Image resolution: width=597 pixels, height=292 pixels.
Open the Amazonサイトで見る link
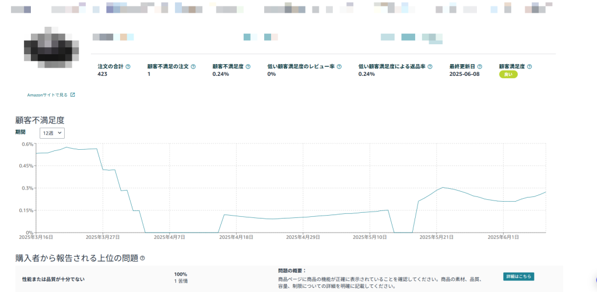47,95
